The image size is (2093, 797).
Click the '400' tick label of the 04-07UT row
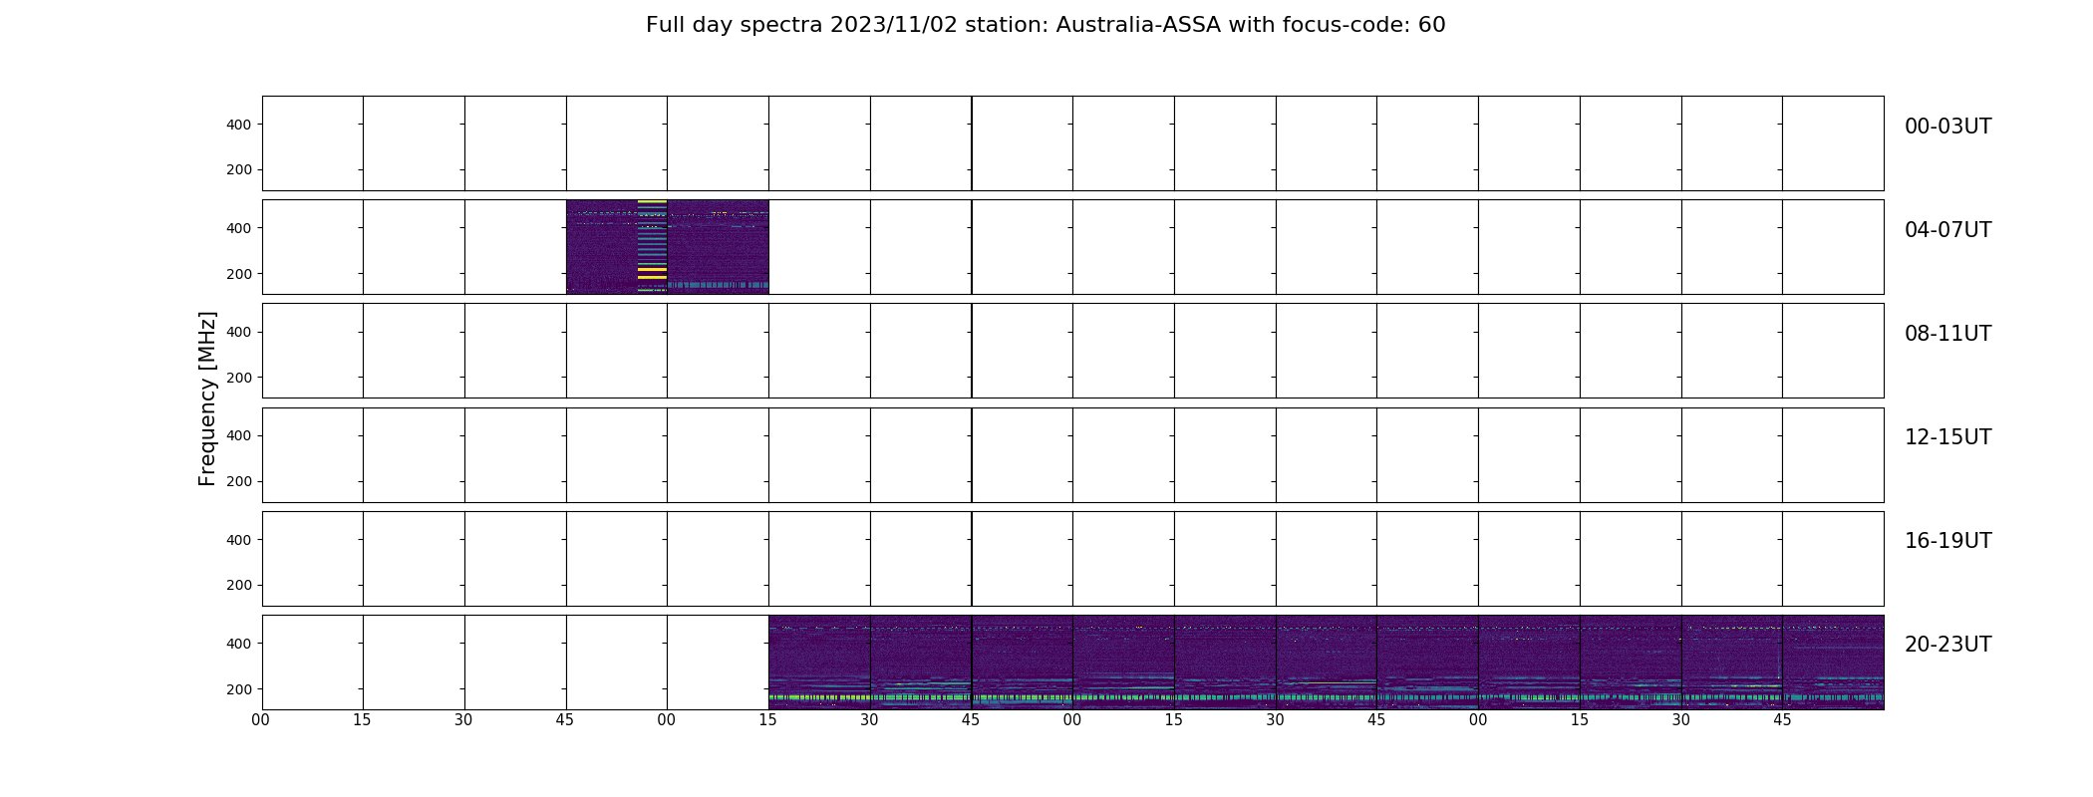click(x=239, y=228)
